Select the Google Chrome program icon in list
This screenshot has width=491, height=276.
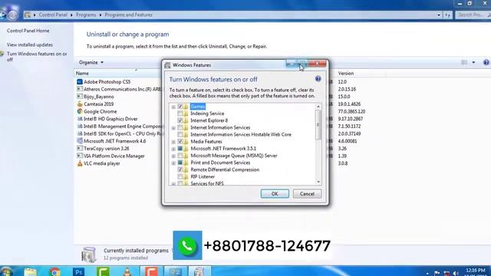[80, 111]
